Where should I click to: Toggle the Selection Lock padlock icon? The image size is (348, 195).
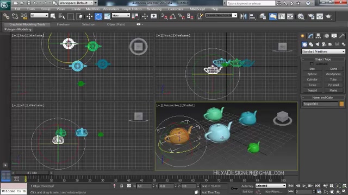(121, 186)
